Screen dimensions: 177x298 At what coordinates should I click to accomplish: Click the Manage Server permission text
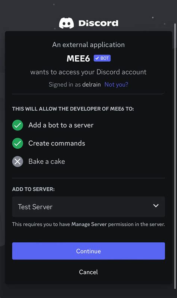click(89, 224)
